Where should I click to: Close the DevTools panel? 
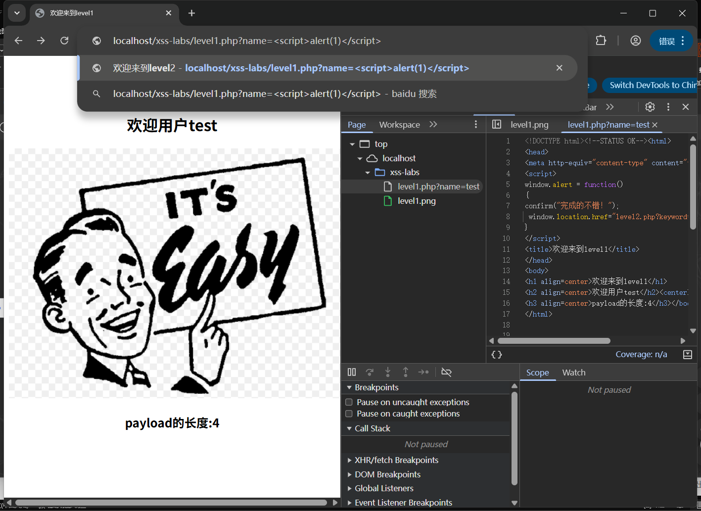pos(686,107)
